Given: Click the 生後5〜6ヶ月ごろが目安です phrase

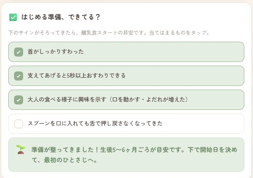Looking at the screenshot, I should (140, 150).
